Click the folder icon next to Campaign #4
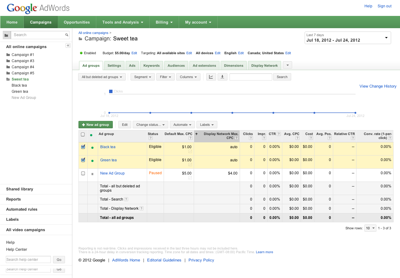The width and height of the screenshot is (400, 278). 8,67
